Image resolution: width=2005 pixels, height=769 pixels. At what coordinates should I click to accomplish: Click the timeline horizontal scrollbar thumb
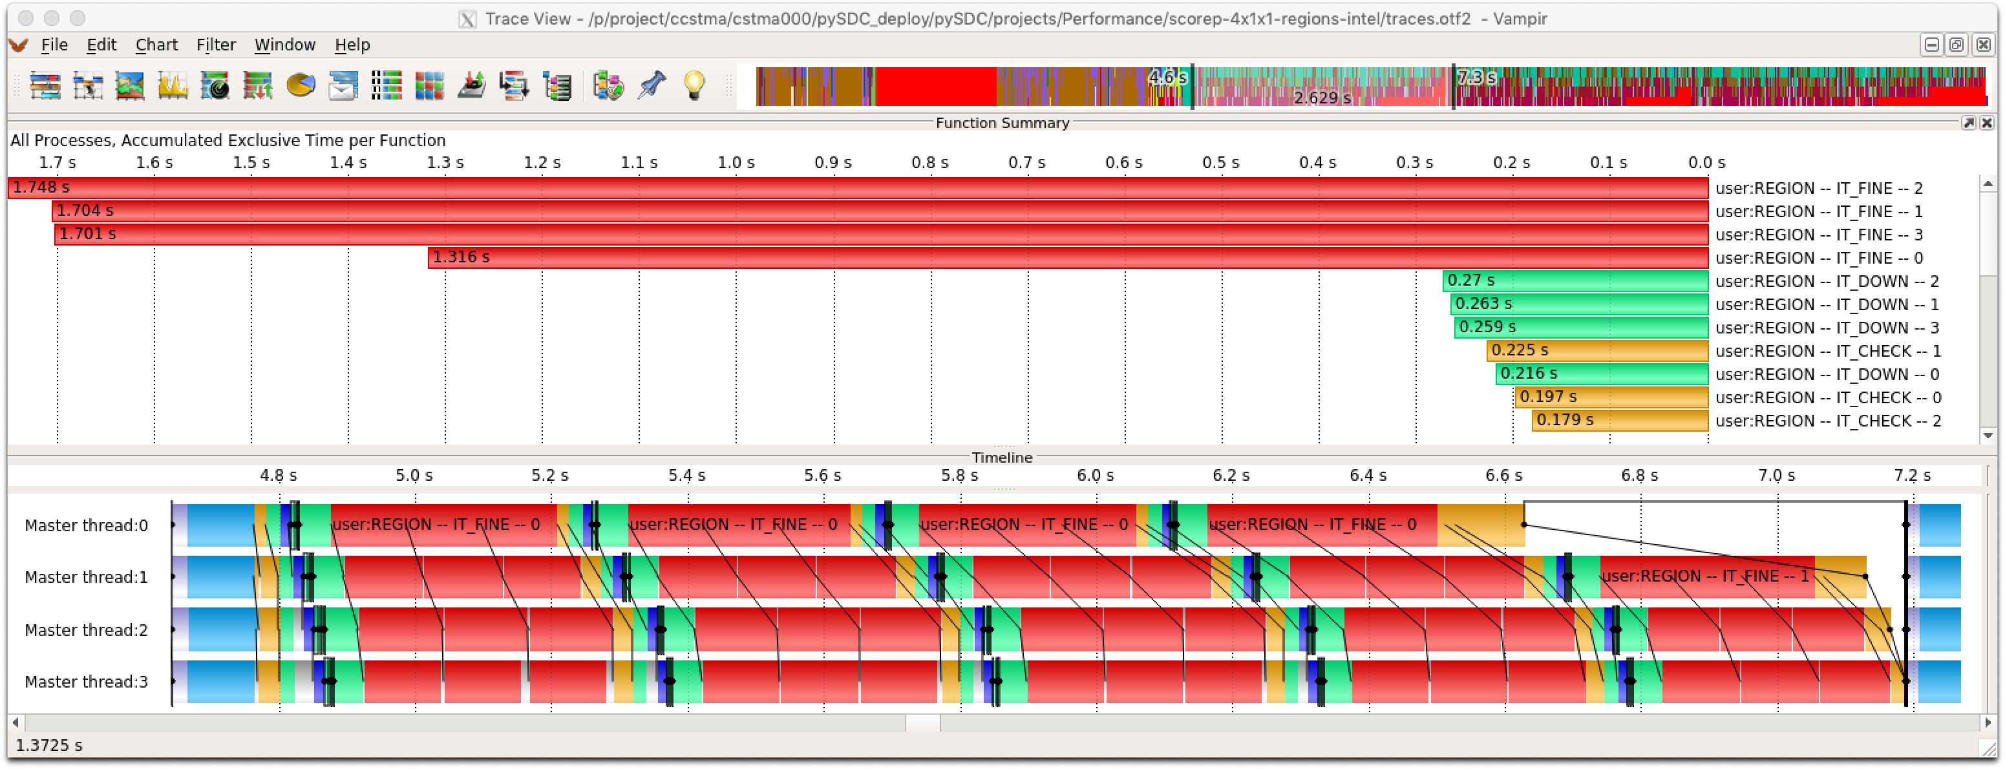click(x=922, y=722)
